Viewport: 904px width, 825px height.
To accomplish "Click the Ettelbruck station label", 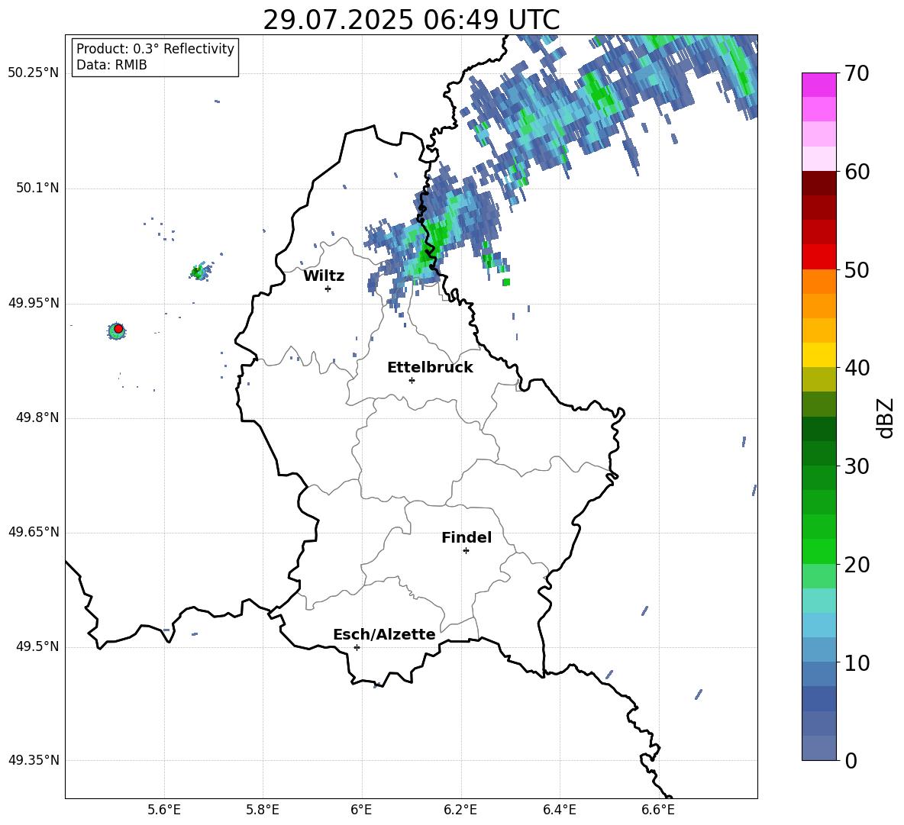I will point(430,368).
